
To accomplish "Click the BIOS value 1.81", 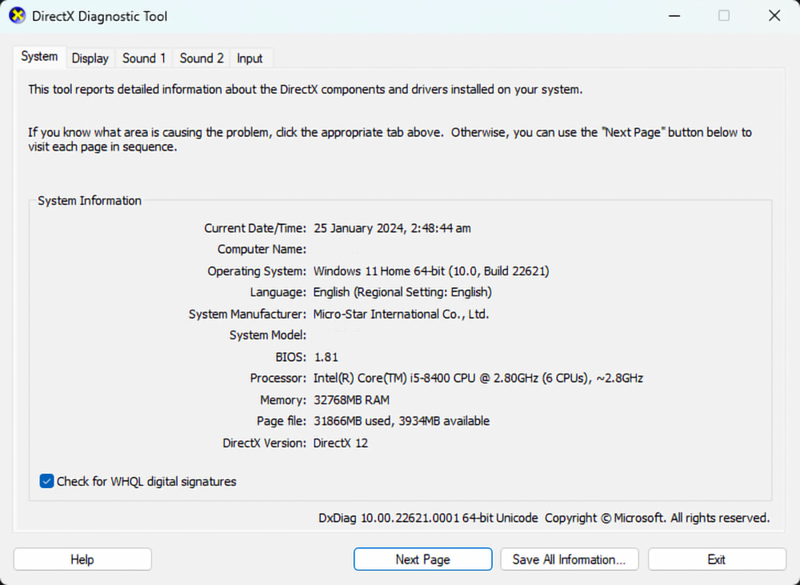I will coord(326,357).
